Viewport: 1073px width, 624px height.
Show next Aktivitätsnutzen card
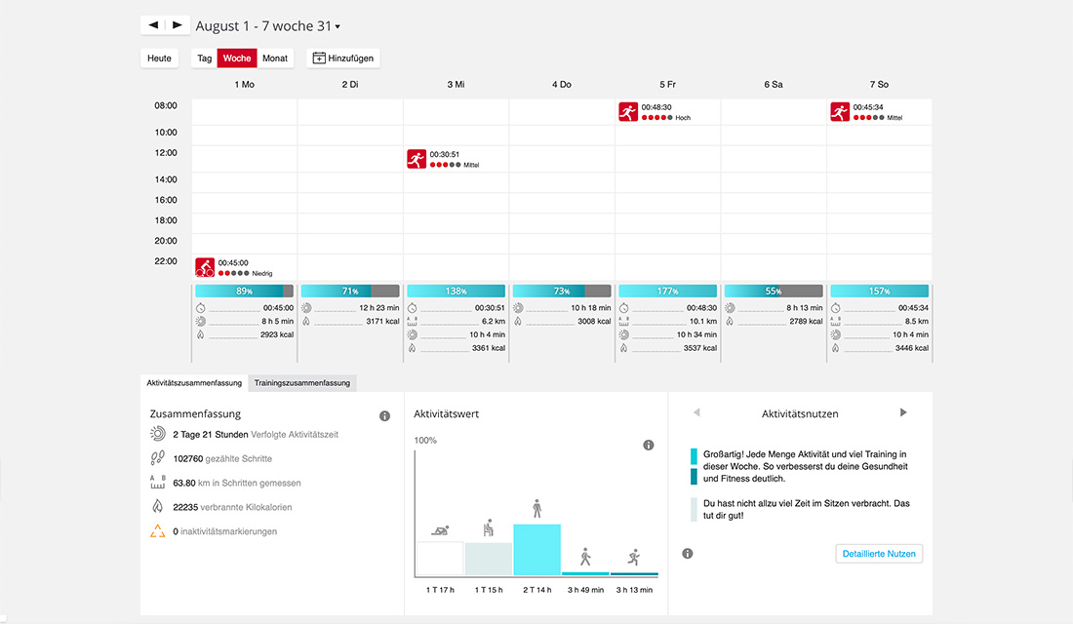(903, 412)
